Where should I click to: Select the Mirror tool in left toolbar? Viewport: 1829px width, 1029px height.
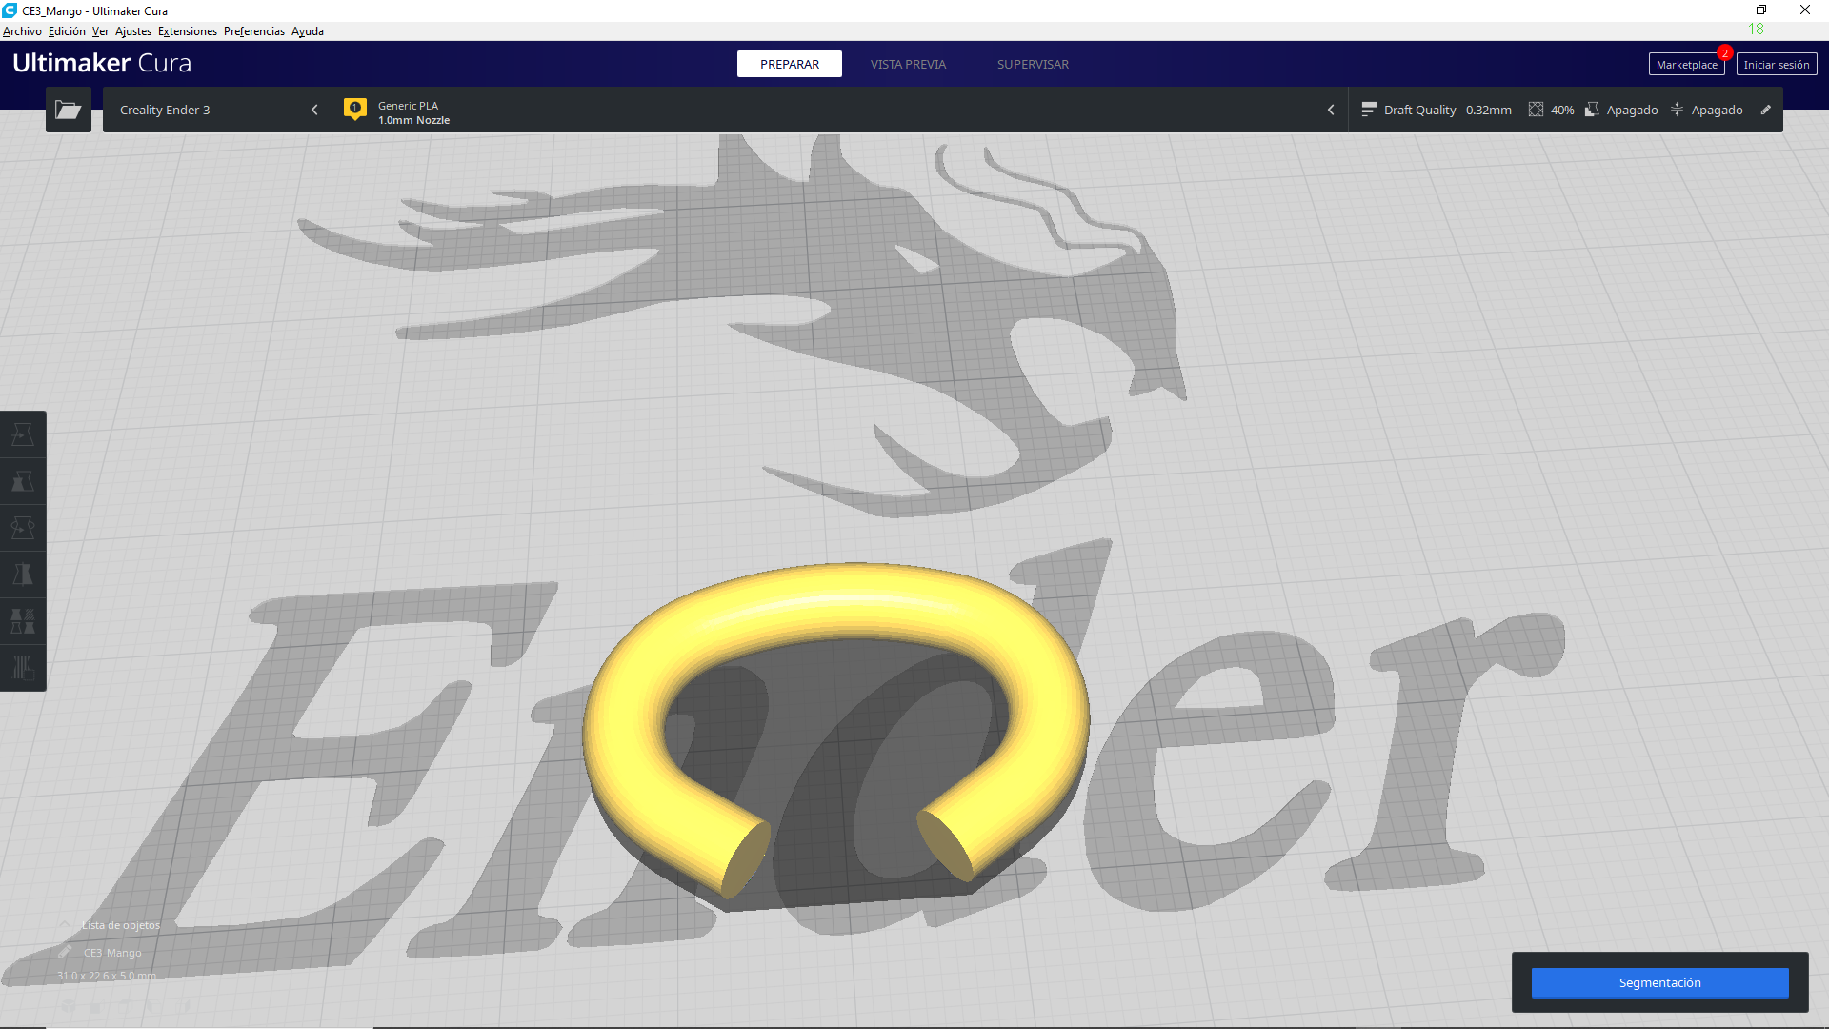click(x=23, y=575)
